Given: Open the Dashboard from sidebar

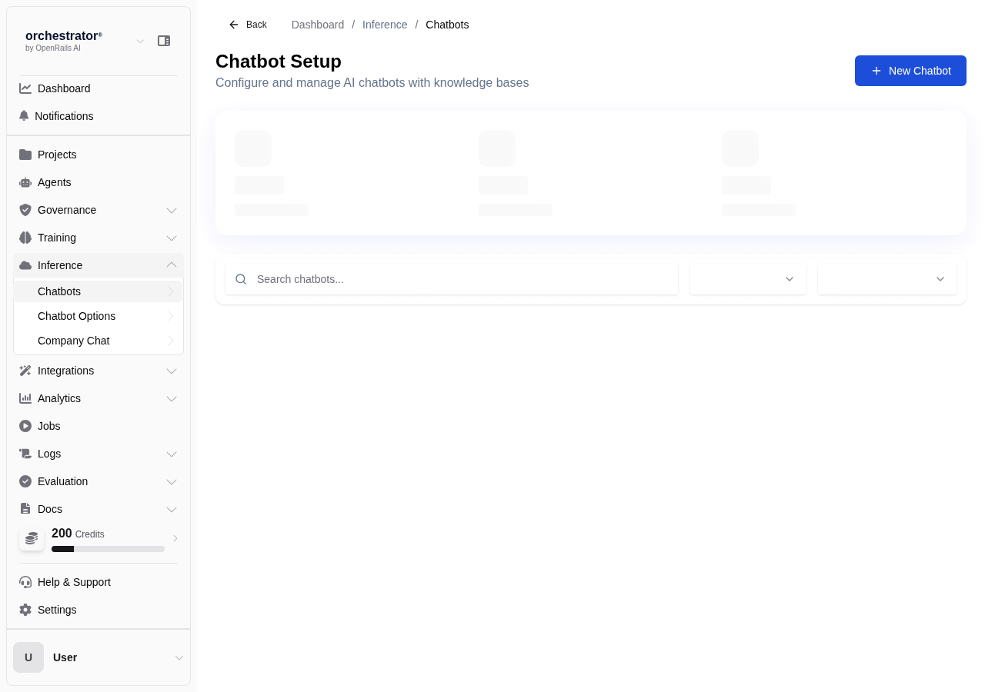Looking at the screenshot, I should 64,88.
